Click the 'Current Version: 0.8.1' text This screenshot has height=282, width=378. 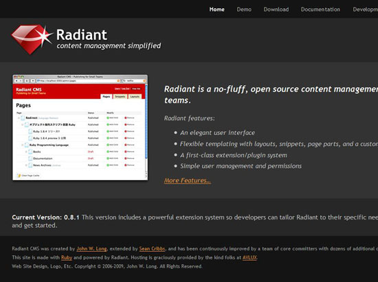coord(45,217)
